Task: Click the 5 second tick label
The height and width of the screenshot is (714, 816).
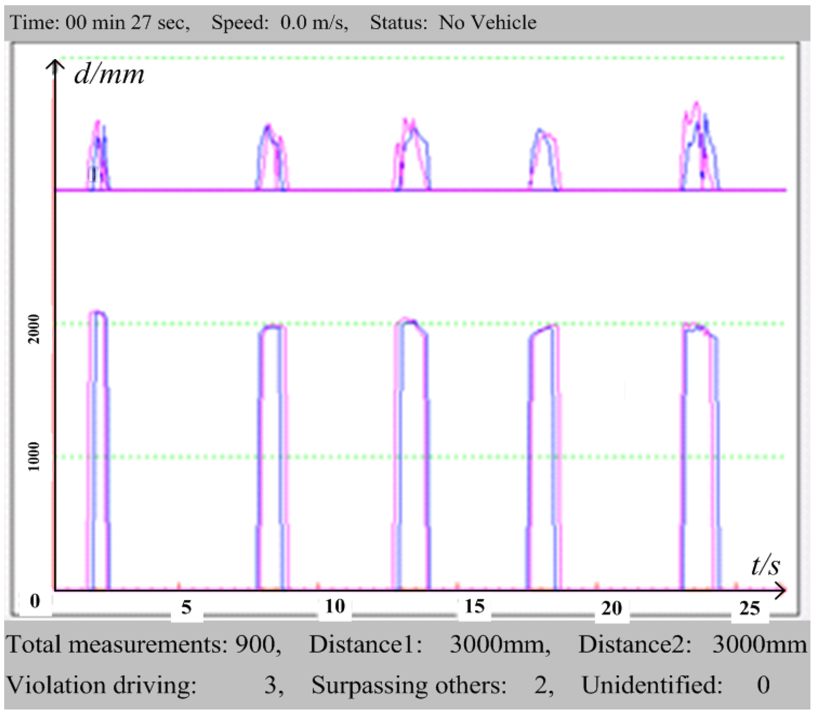Action: (186, 607)
